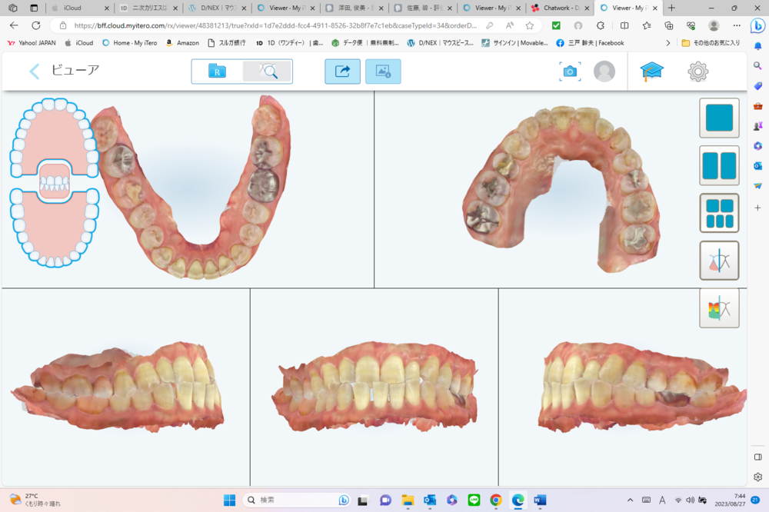
Task: Toggle the color heatmap occlusogram tool
Action: [719, 308]
